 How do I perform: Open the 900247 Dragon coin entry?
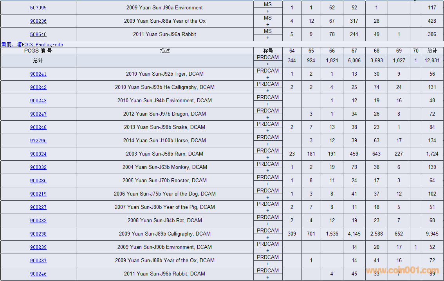(x=38, y=114)
